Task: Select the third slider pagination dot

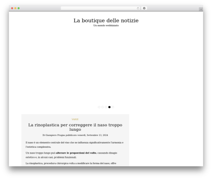Action: coord(106,107)
